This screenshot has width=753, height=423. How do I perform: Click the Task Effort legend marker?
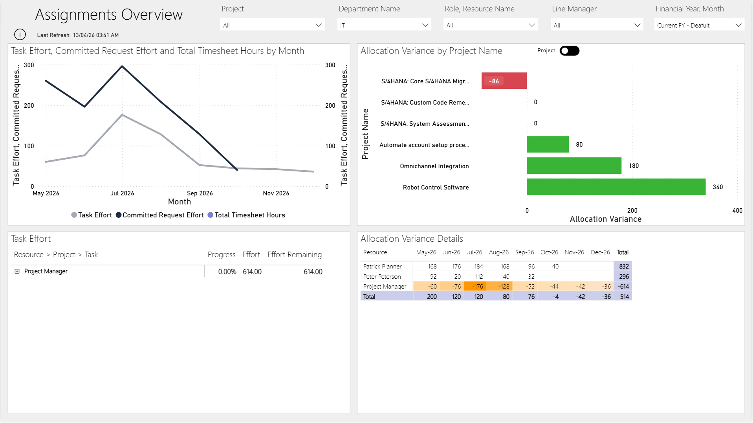tap(74, 215)
